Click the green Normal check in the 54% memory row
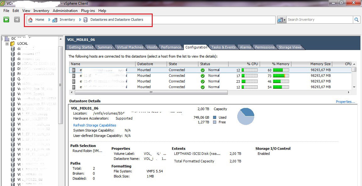Image resolution: width=362 pixels, height=186 pixels. click(x=203, y=87)
